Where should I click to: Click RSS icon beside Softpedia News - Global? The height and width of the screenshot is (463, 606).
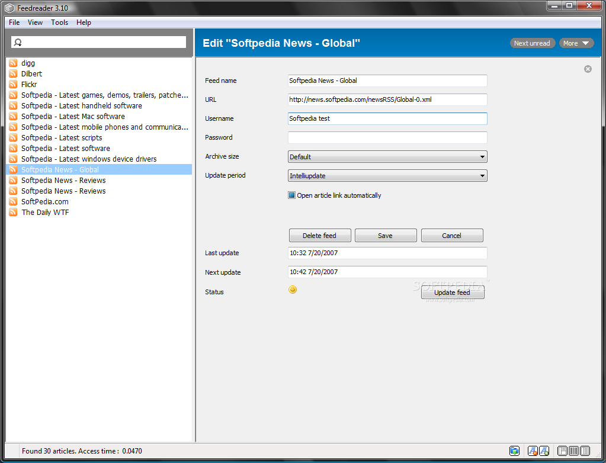pyautogui.click(x=13, y=169)
